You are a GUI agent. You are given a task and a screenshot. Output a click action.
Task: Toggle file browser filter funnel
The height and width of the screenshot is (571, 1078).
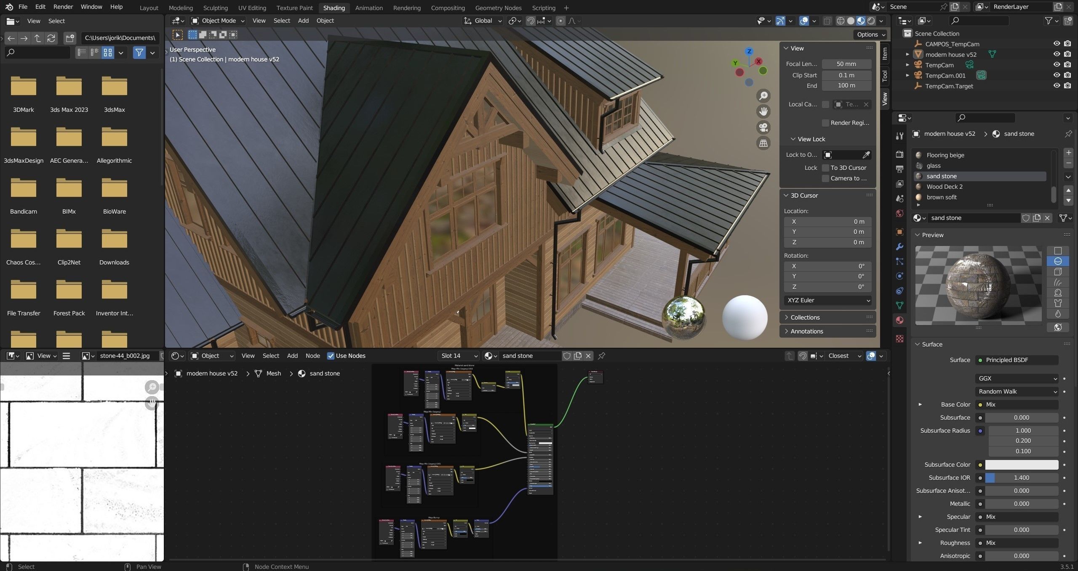point(139,53)
